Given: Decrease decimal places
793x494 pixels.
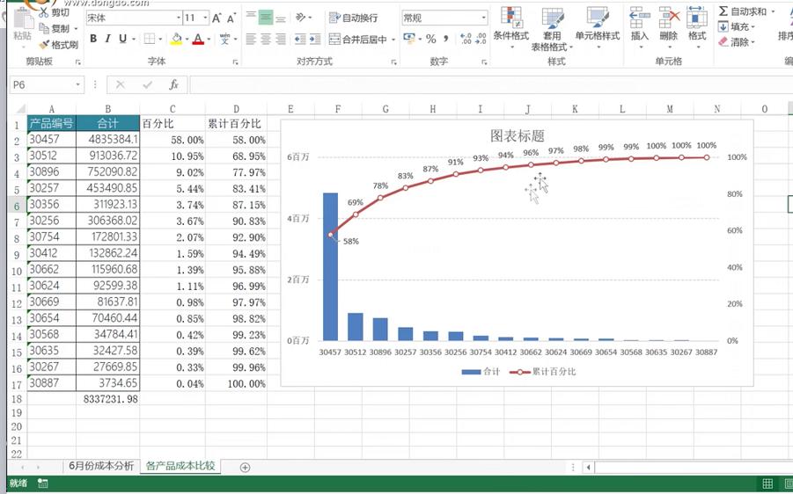Looking at the screenshot, I should (481, 39).
